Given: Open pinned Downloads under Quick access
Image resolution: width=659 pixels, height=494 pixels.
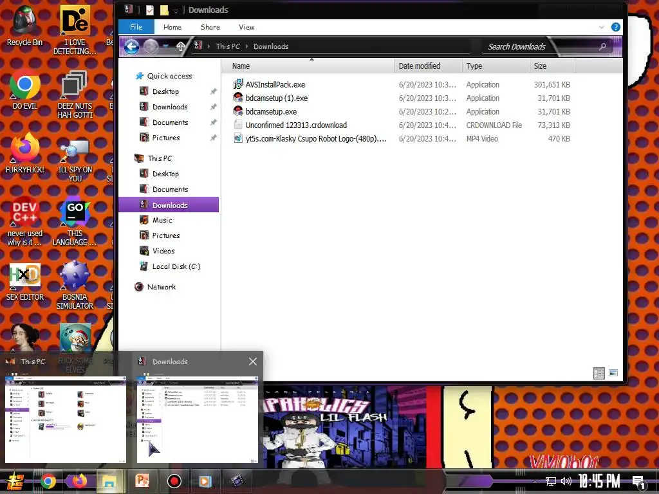Looking at the screenshot, I should pos(170,107).
